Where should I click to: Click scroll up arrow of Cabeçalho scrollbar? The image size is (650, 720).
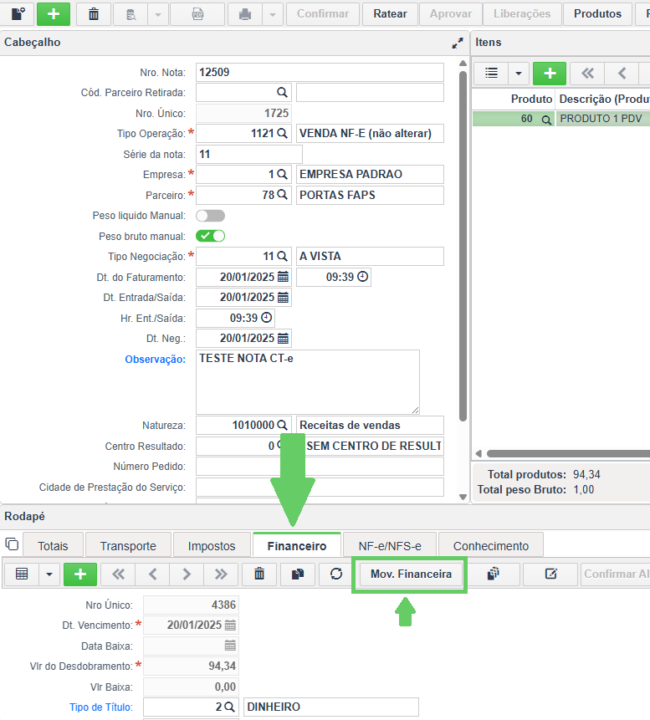pyautogui.click(x=463, y=64)
